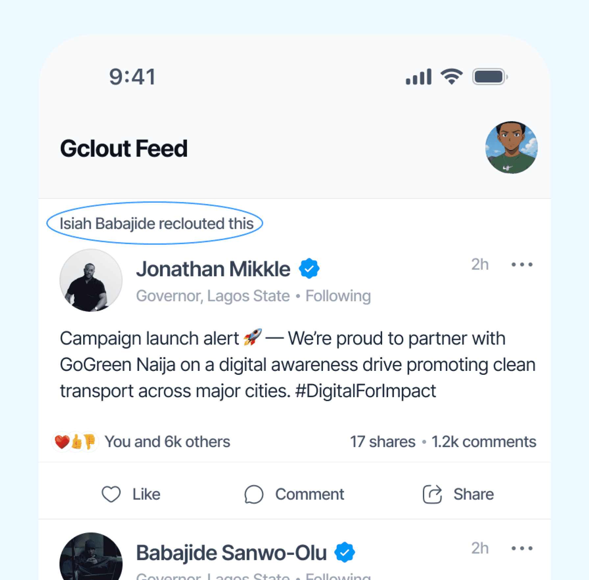Open Jonathan Mikkle's profile picture
The image size is (589, 580).
(91, 280)
